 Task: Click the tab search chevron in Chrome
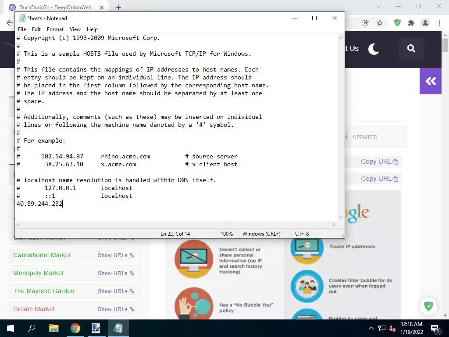378,6
